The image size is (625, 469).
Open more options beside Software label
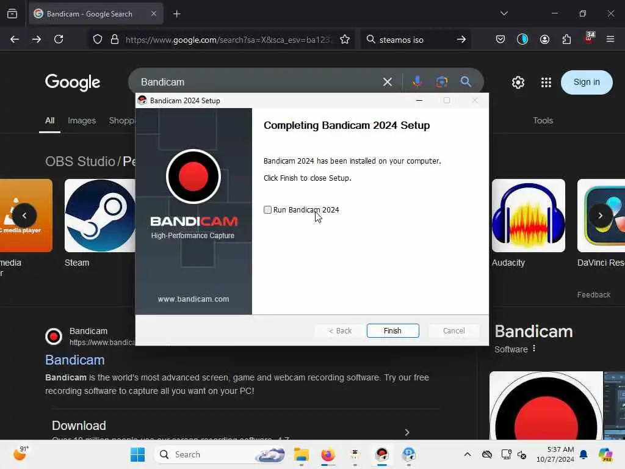[534, 349]
